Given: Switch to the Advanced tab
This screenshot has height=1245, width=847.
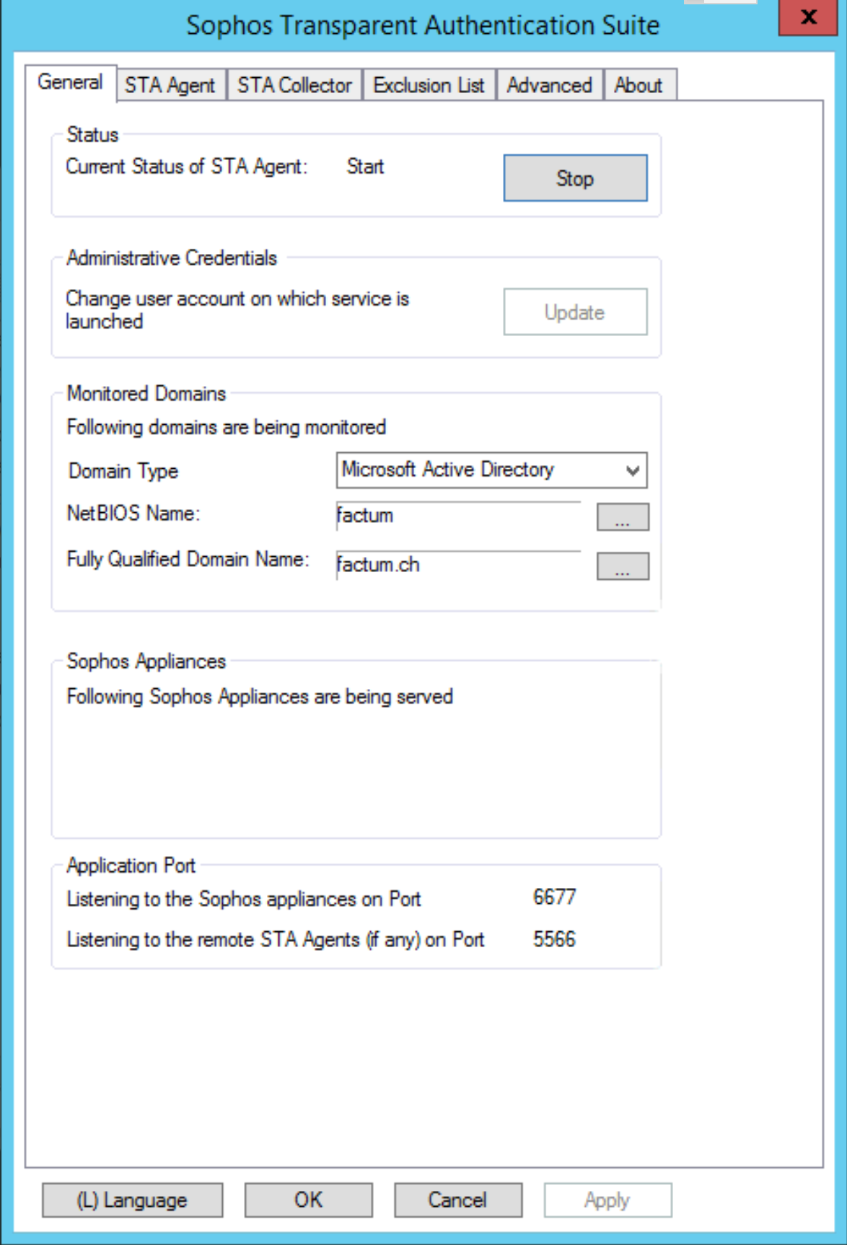Looking at the screenshot, I should (x=549, y=85).
